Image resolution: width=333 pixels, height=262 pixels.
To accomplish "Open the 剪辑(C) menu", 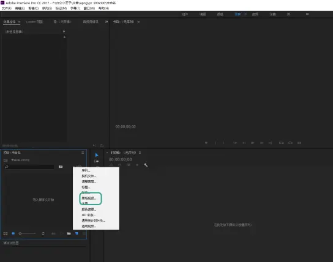I will pos(33,9).
